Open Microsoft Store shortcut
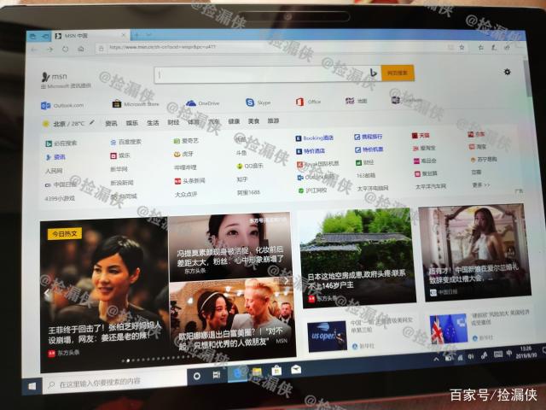Viewport: 546px width, 410px height. coord(136,104)
